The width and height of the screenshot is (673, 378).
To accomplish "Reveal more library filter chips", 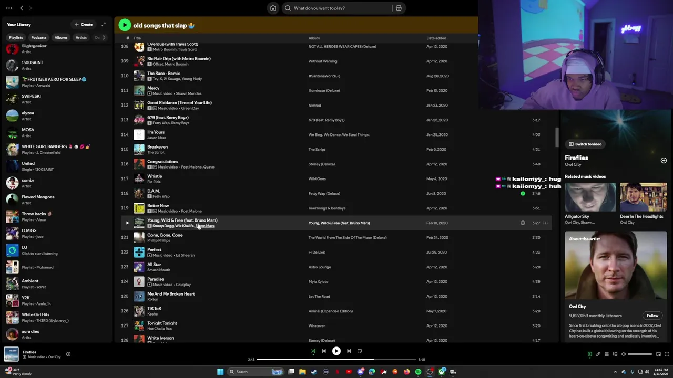I will tap(104, 37).
